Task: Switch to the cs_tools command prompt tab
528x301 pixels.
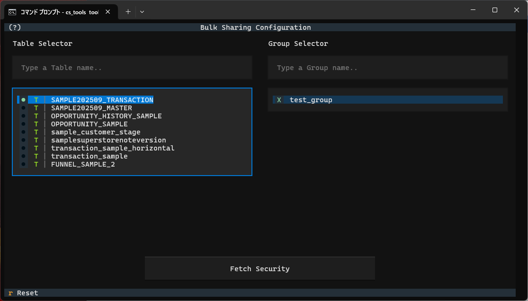Action: [59, 12]
